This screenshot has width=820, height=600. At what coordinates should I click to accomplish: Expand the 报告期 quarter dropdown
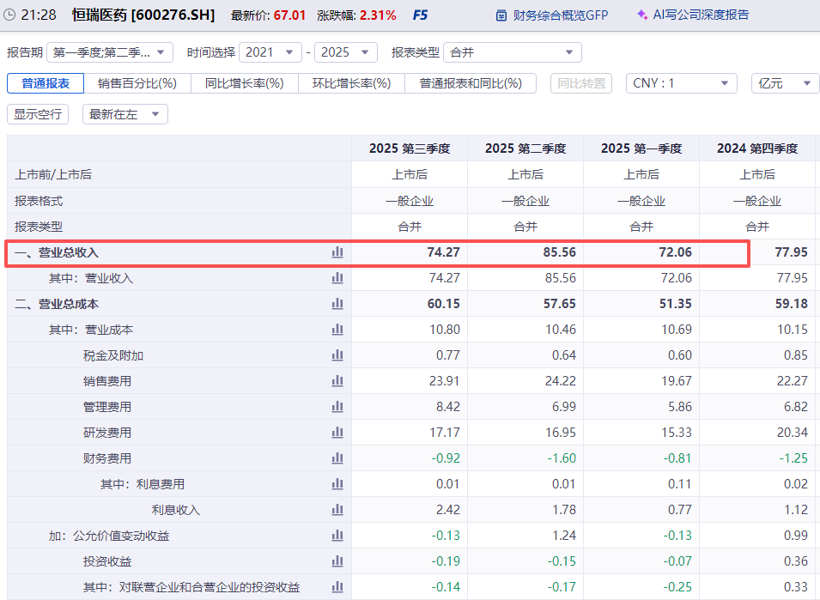110,52
